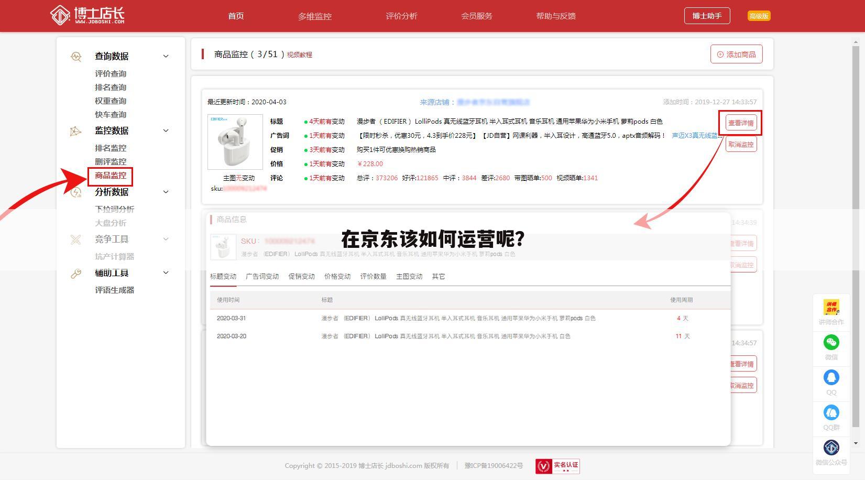Click the 监控数据 section icon
Viewport: 865px width, 480px height.
(x=76, y=131)
